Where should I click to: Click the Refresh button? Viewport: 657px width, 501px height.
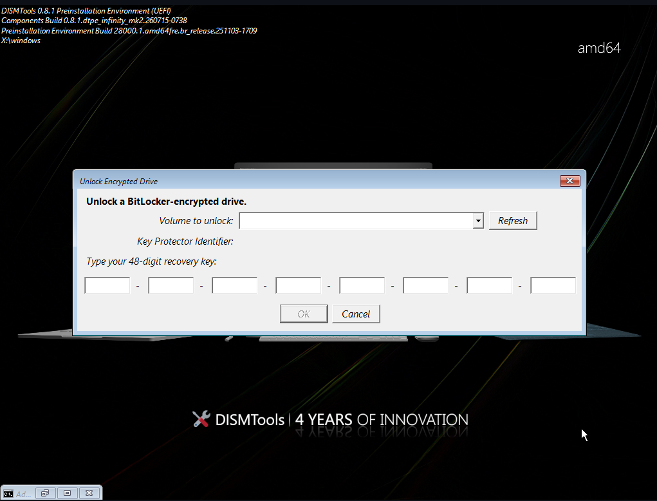(x=513, y=221)
